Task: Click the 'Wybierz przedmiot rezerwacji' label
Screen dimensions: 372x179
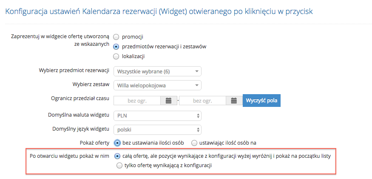Action: [x=74, y=70]
